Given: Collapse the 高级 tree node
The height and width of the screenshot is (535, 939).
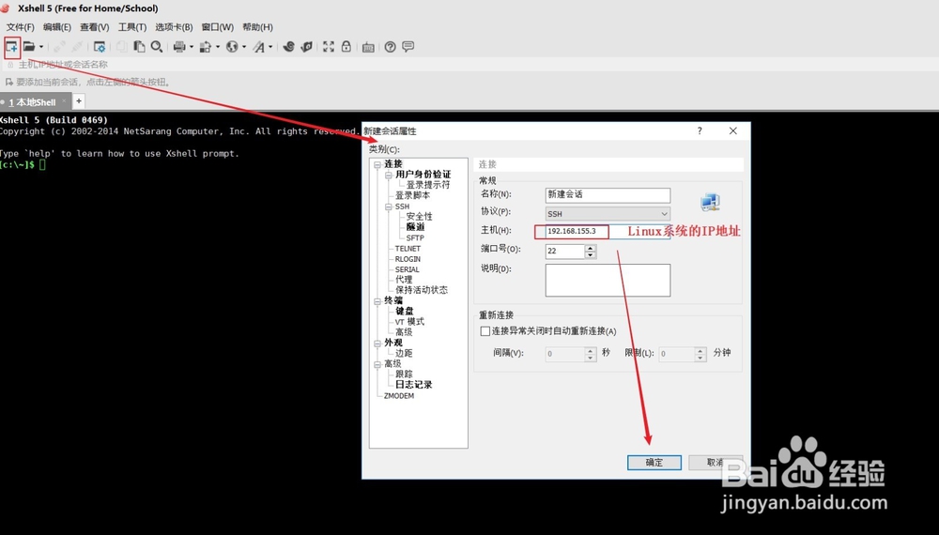Looking at the screenshot, I should click(377, 364).
